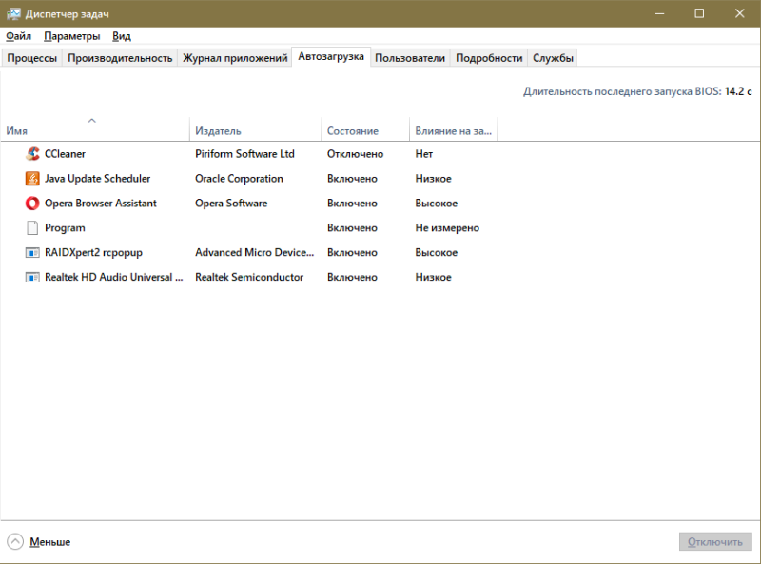Select the Program startup entry name
Image resolution: width=761 pixels, height=564 pixels.
(x=65, y=228)
